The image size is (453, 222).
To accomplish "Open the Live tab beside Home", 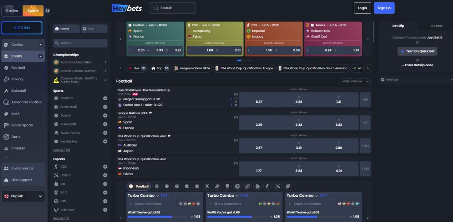I will pos(94,29).
